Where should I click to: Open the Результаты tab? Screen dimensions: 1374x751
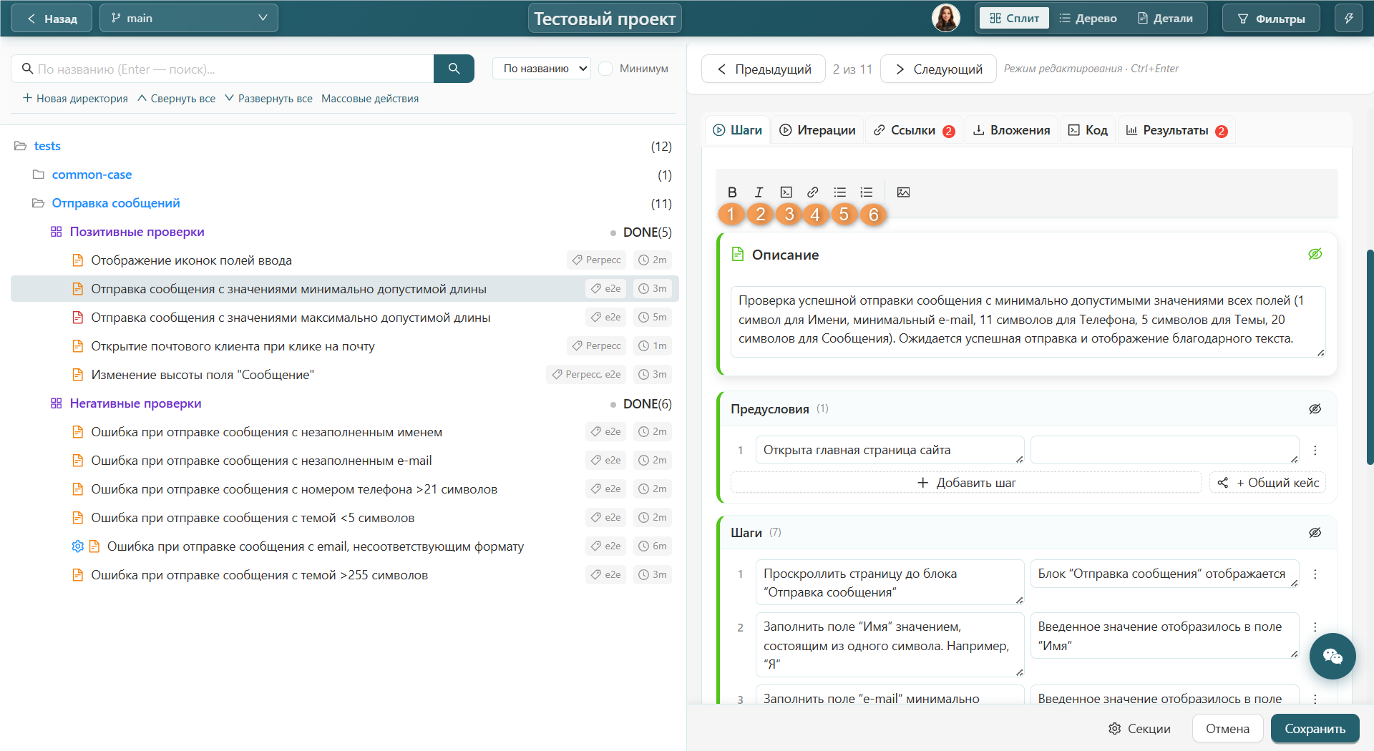pos(1176,130)
